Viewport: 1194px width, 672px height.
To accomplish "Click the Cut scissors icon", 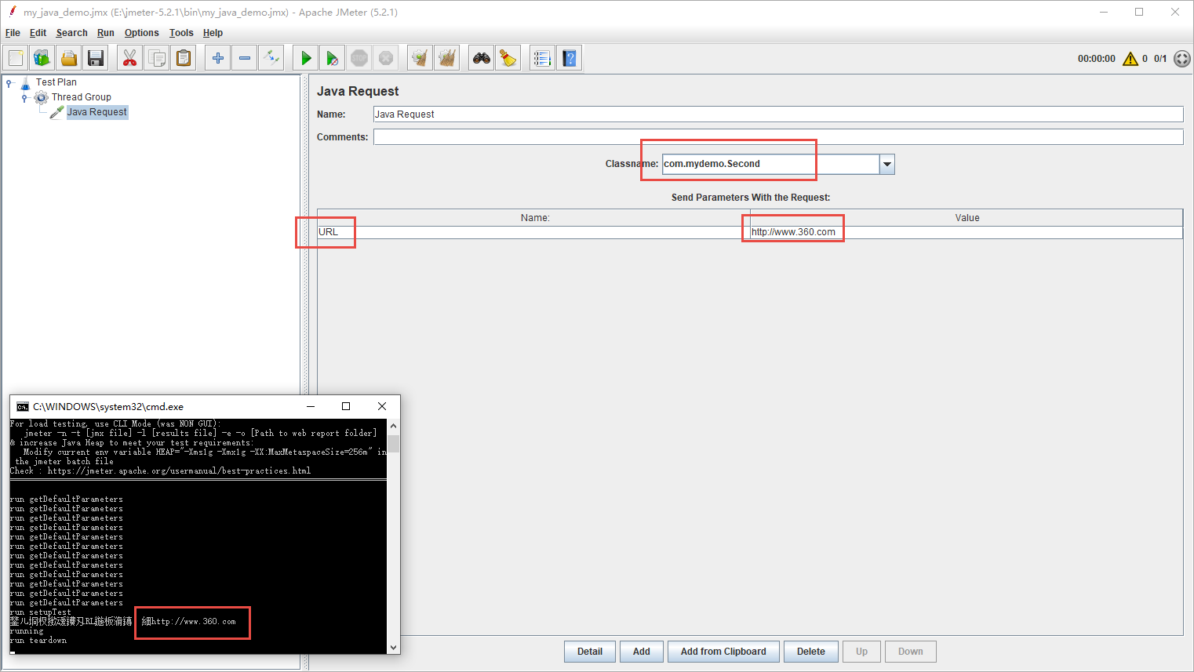I will click(129, 58).
